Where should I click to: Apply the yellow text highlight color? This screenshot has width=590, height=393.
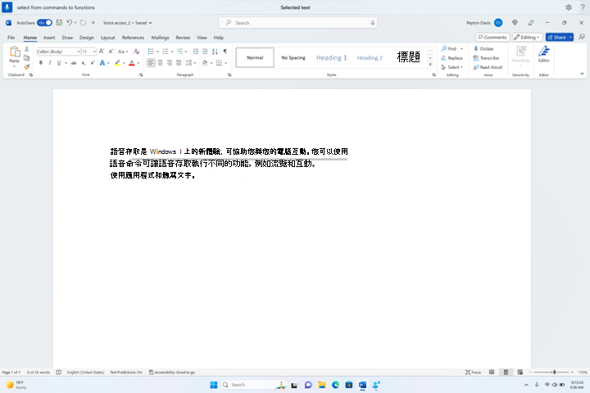[117, 63]
